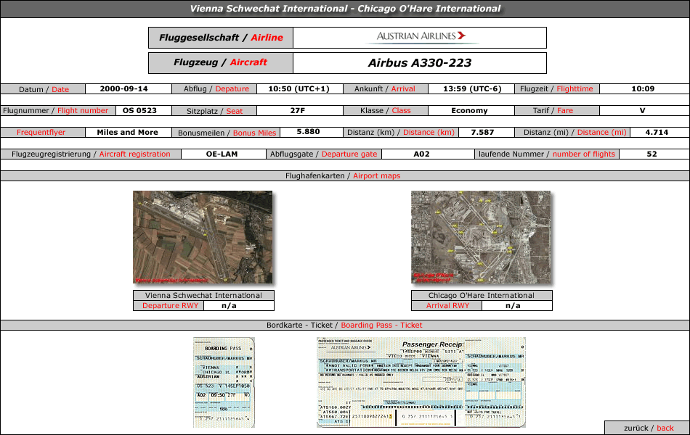
Task: Click the zurück / back link
Action: click(x=646, y=428)
